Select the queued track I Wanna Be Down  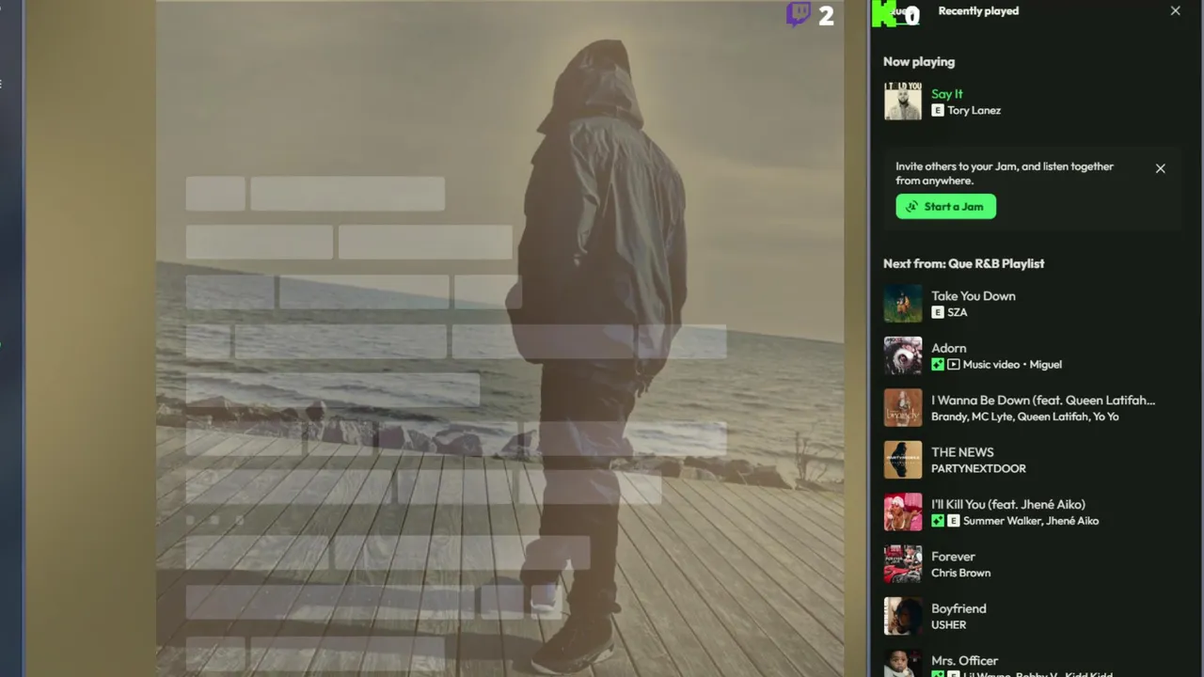1043,401
